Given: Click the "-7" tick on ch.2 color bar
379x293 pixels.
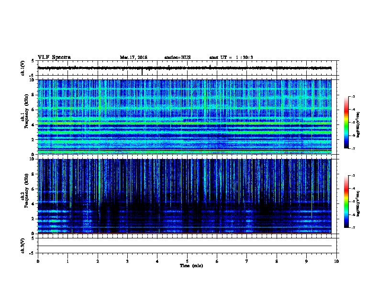Looking at the screenshot, I should (353, 228).
